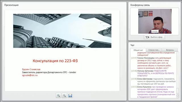Click the chat message from Галина Московцева

click(x=153, y=63)
